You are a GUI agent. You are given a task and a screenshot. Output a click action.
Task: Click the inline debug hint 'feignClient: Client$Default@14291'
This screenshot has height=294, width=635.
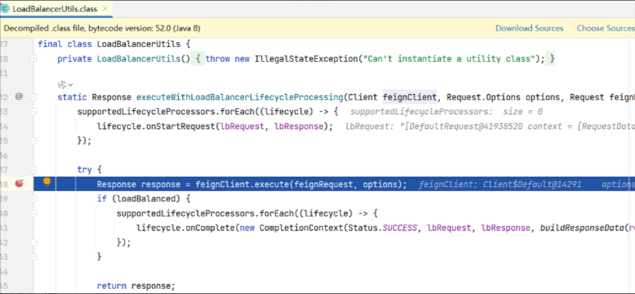(x=500, y=184)
